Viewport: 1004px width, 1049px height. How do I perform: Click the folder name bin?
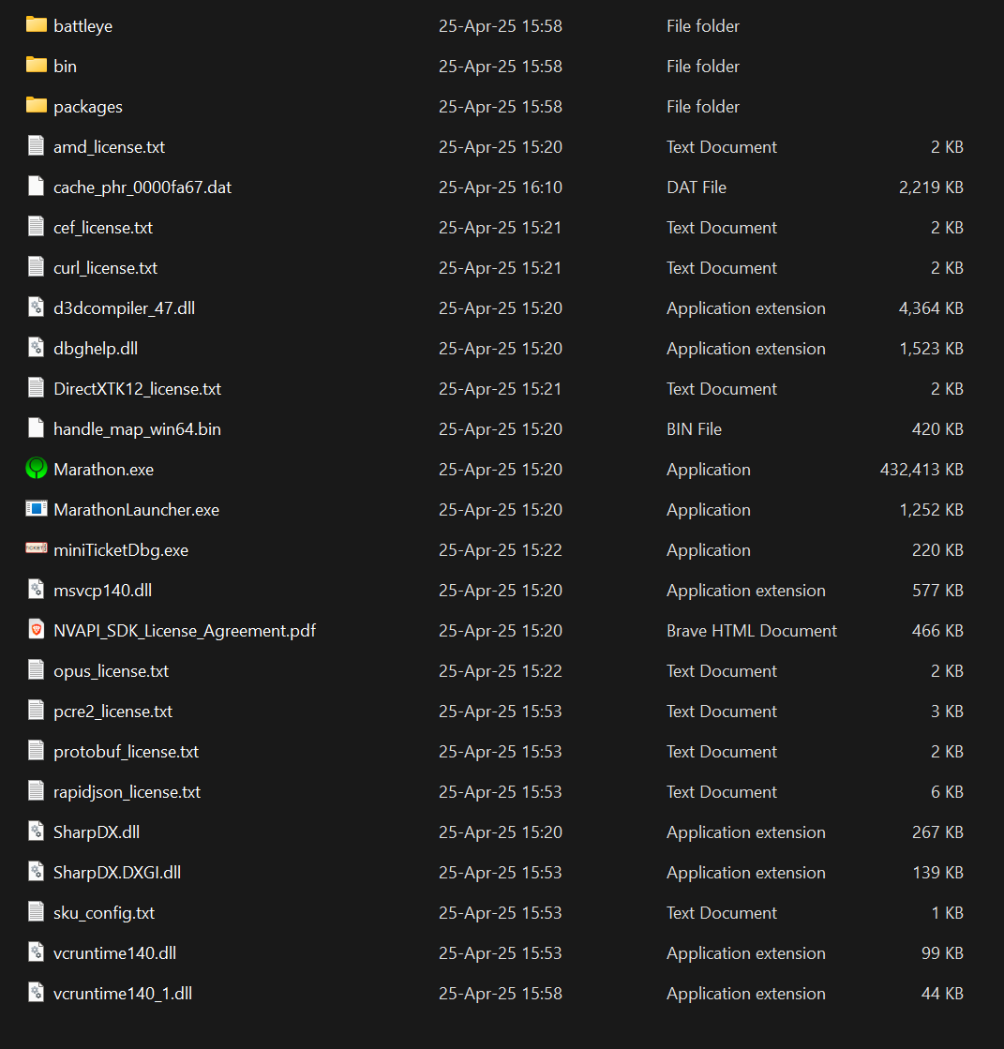pos(65,67)
